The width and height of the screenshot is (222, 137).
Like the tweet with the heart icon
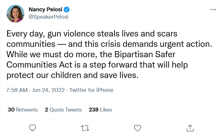point(137,128)
